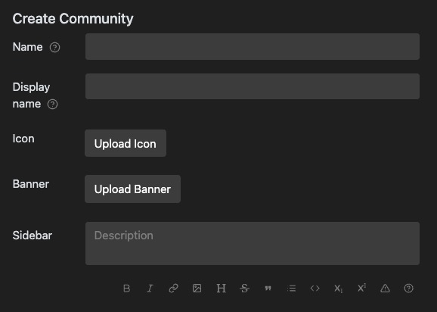Click the upload image icon
Image resolution: width=437 pixels, height=312 pixels.
pos(197,289)
